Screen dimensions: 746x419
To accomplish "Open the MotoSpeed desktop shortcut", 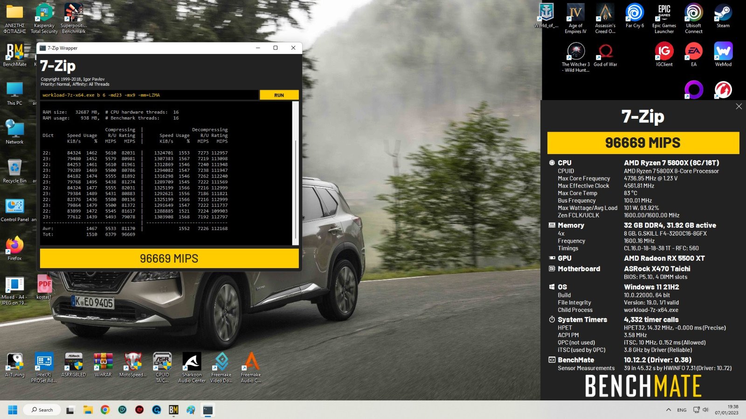I will pos(133,365).
